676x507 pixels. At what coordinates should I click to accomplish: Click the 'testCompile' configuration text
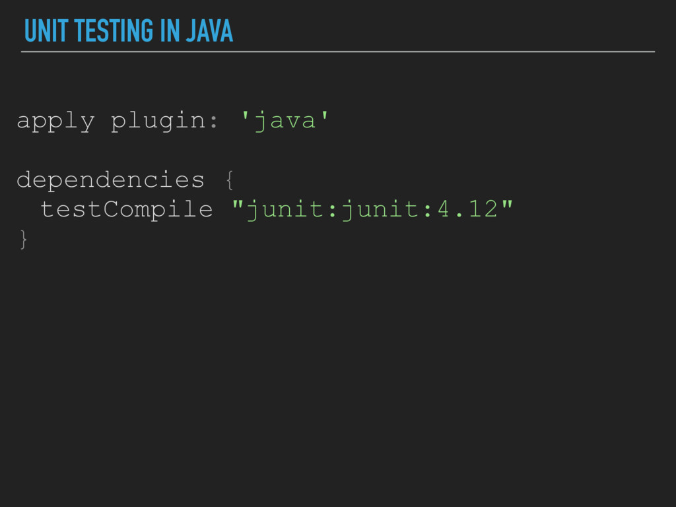(126, 209)
